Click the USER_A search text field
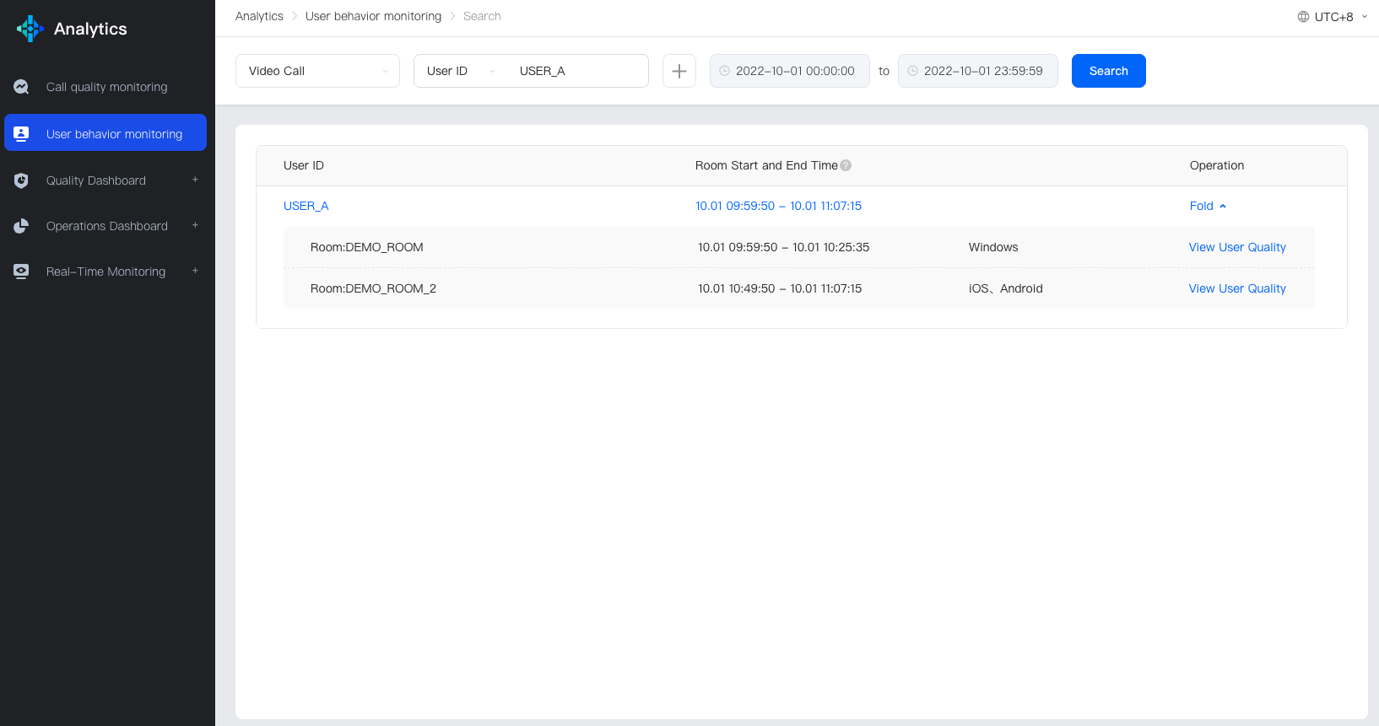This screenshot has width=1379, height=726. 578,71
